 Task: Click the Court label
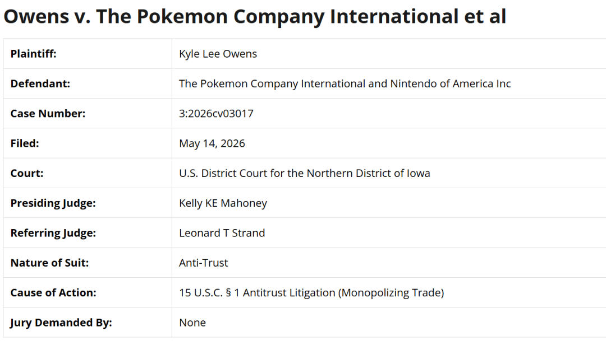(x=27, y=173)
